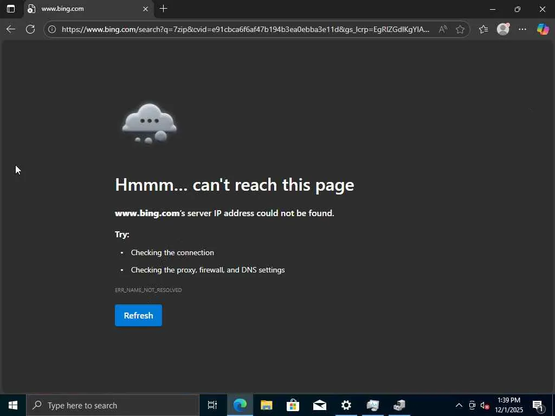Click the 'Hmmm... can't reach this page' heading
The width and height of the screenshot is (555, 416).
234,185
